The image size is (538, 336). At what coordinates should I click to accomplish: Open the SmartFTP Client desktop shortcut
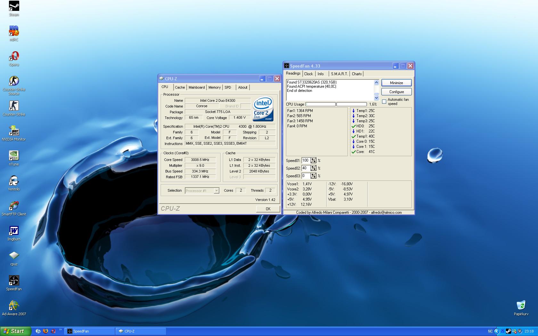(x=14, y=208)
